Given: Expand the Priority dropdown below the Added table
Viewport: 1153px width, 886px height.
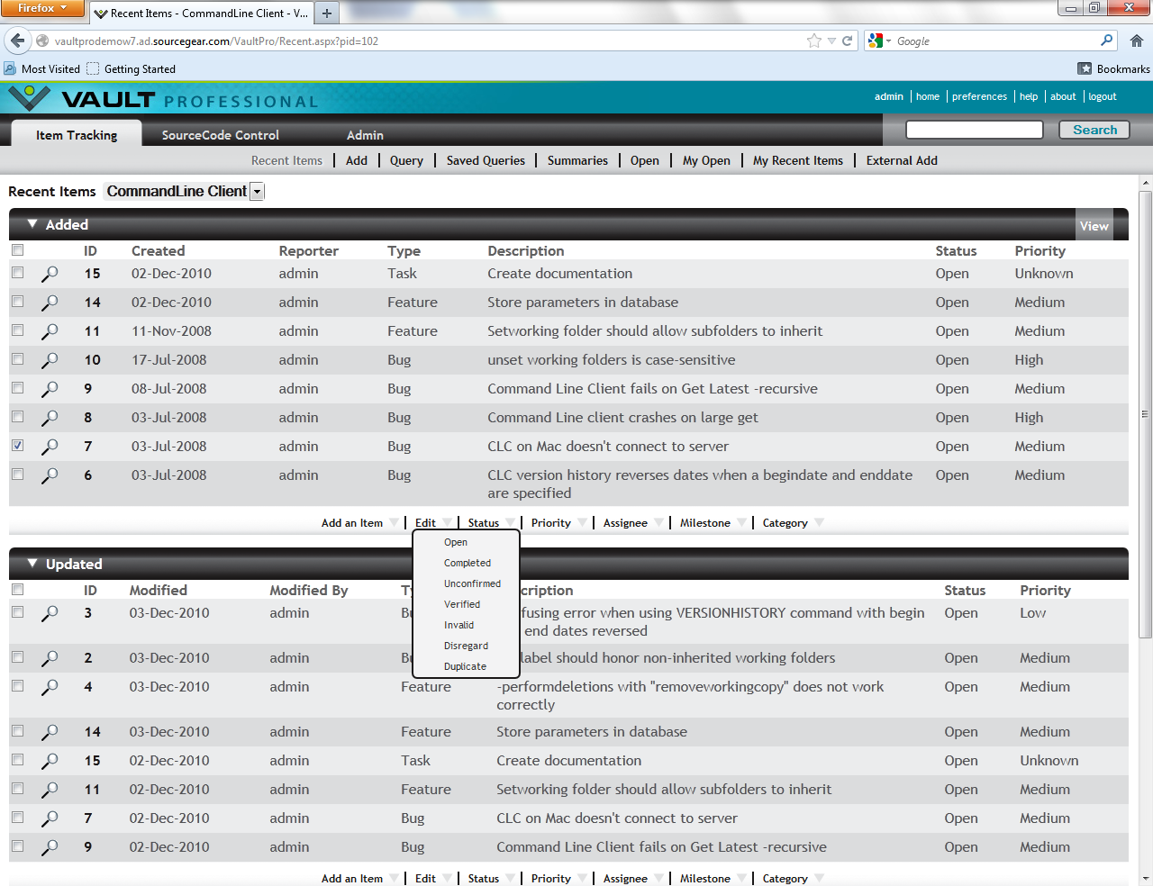Looking at the screenshot, I should pos(582,523).
